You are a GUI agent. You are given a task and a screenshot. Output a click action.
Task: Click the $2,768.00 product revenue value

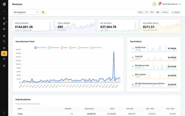click(x=172, y=49)
